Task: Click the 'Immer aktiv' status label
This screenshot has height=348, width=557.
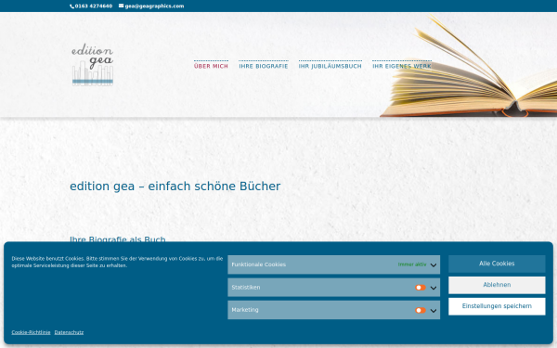Action: pyautogui.click(x=412, y=264)
